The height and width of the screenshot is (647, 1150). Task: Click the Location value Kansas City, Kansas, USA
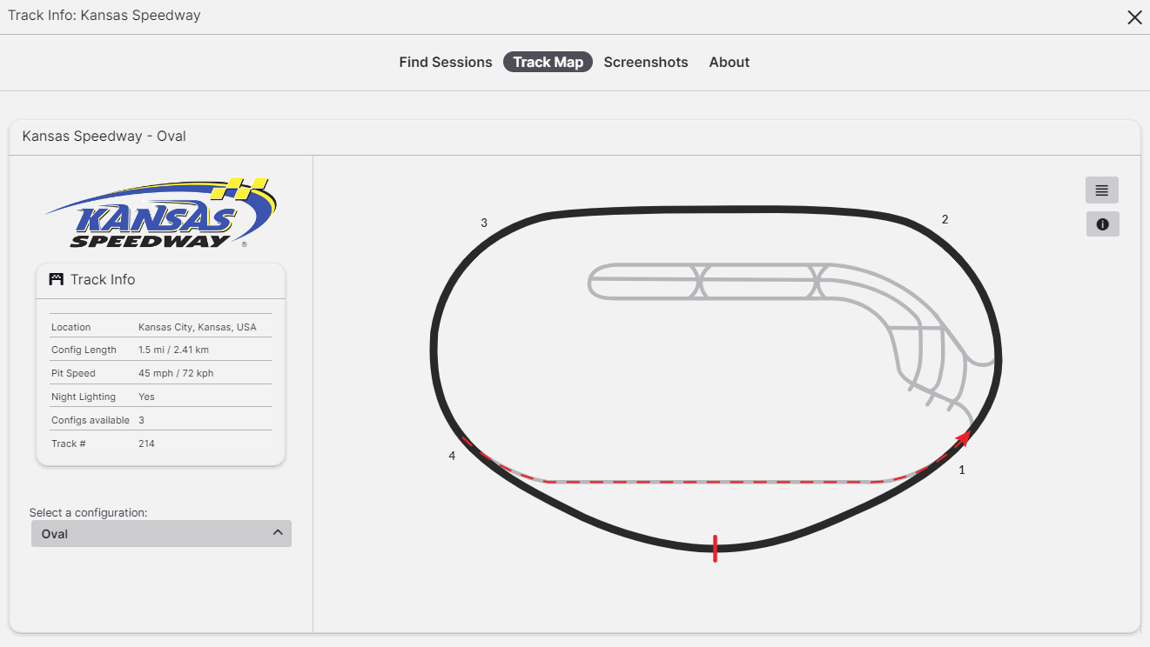198,327
